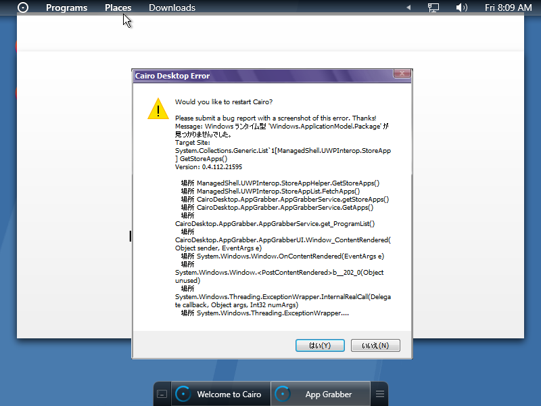Click the いいえ(N) button to decline restart
Image resolution: width=541 pixels, height=406 pixels.
tap(375, 345)
